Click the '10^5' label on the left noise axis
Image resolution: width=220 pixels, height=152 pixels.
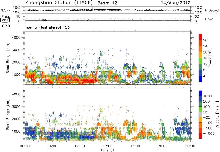[17, 8]
